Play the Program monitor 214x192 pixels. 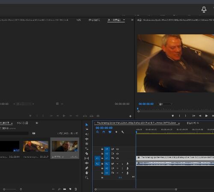point(206,116)
